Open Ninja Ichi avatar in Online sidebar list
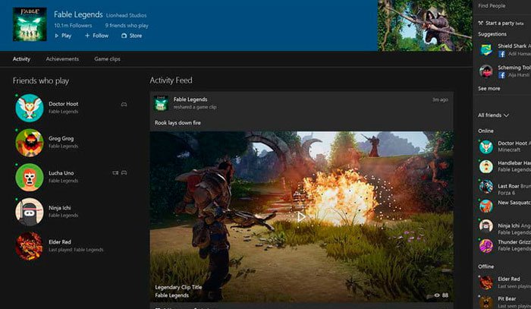The height and width of the screenshot is (309, 531). coord(486,225)
